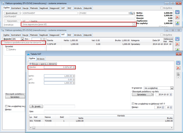Switch to Atrybuty tab in Tabela VAT
The width and height of the screenshot is (183, 133).
tap(41, 59)
